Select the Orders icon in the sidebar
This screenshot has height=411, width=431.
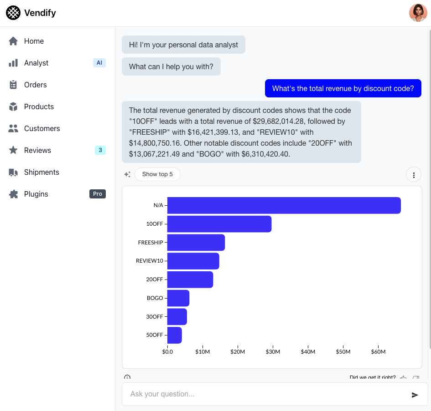pyautogui.click(x=14, y=85)
